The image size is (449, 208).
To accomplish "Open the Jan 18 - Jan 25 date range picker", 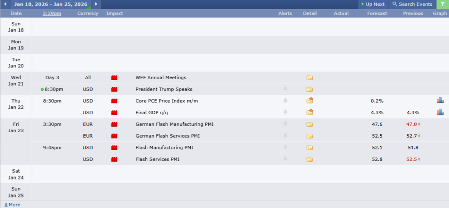I will coord(50,4).
